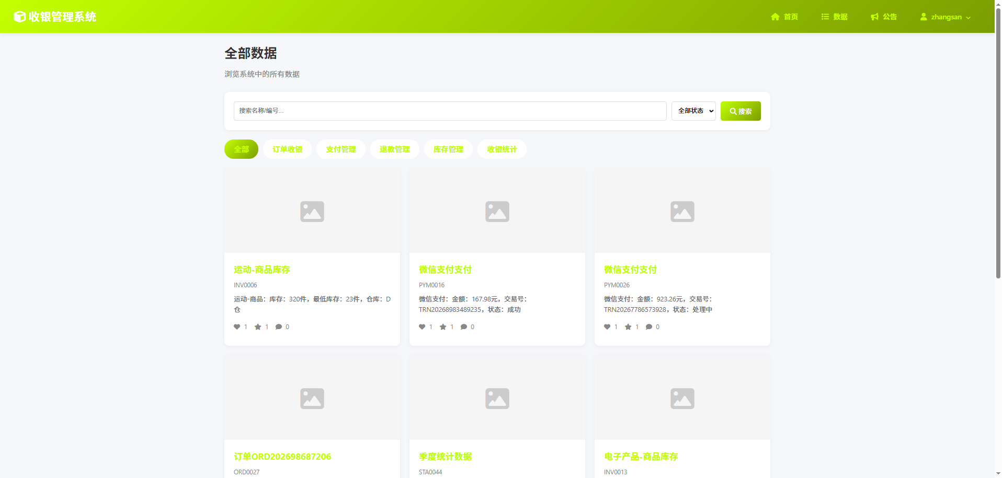This screenshot has height=478, width=1002.
Task: Click the green 搜索 button
Action: 741,111
